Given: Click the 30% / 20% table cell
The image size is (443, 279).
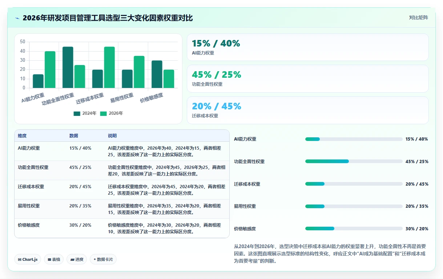Looking at the screenshot, I should click(80, 225).
